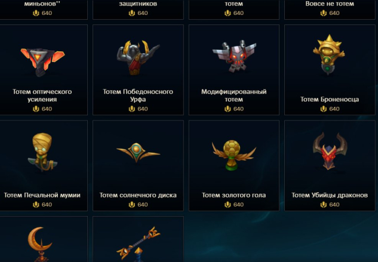The image size is (378, 262).
Task: Click the Модифицированный тотем title text
Action: click(234, 95)
